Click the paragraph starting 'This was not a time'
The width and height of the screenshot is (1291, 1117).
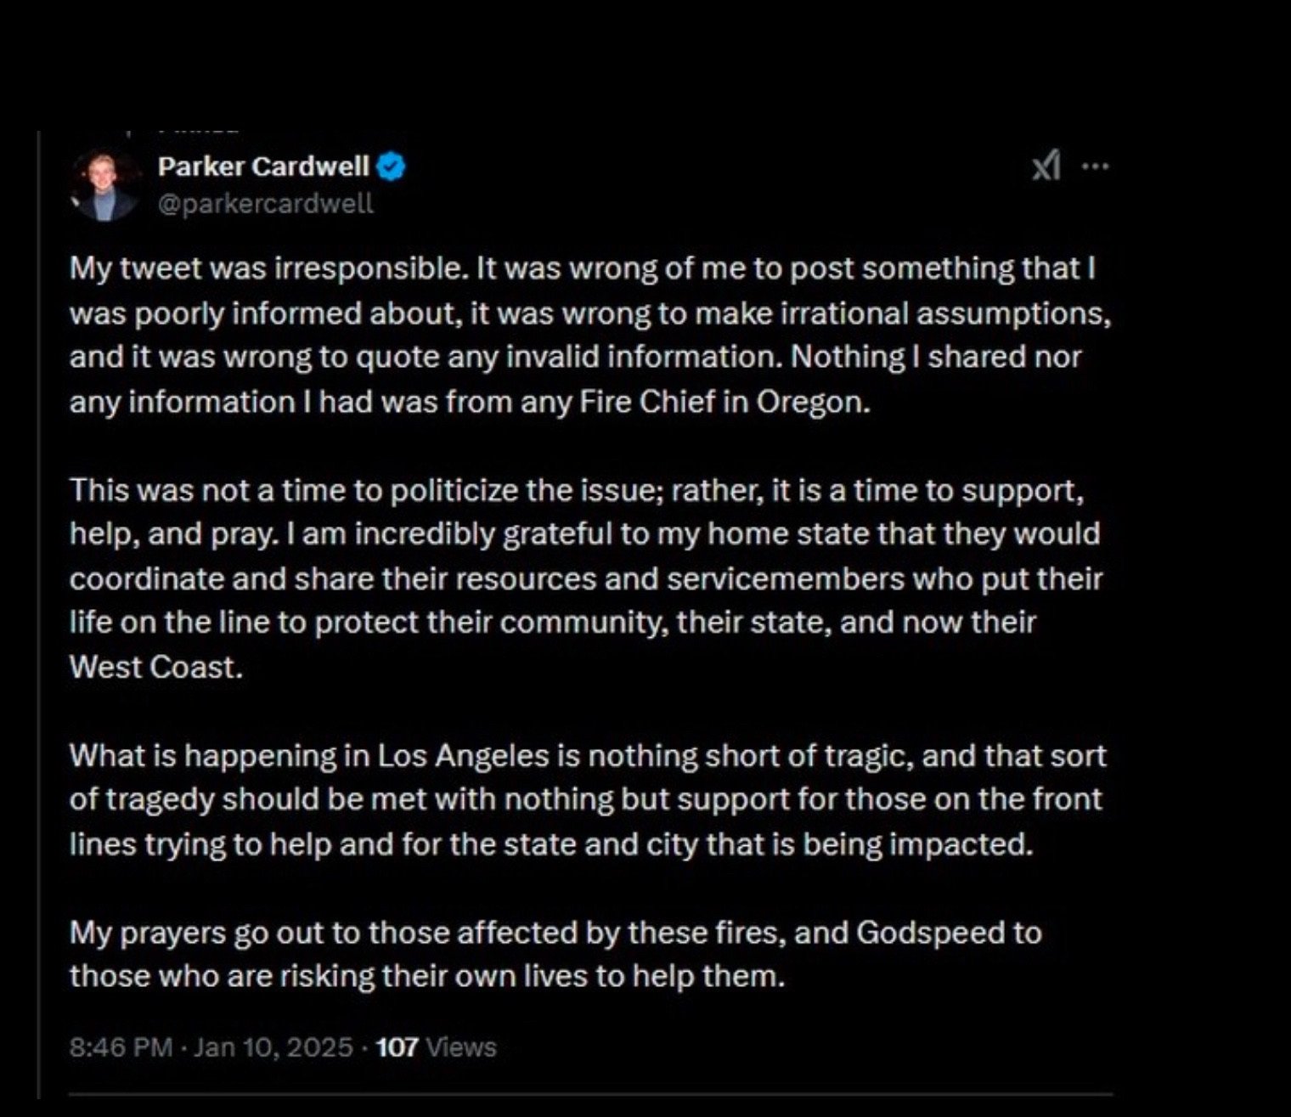click(576, 491)
